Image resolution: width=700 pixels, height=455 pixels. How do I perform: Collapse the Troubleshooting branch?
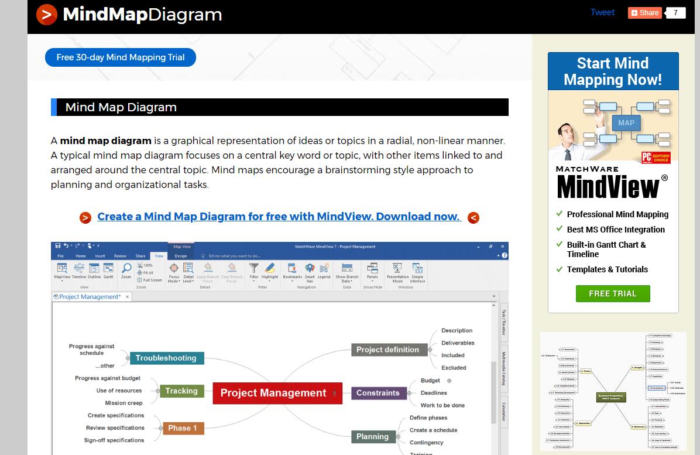point(128,358)
